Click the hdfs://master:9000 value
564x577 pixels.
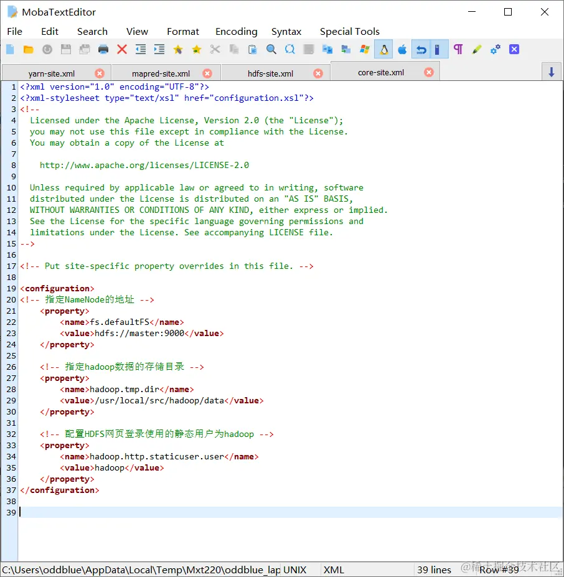tap(139, 334)
